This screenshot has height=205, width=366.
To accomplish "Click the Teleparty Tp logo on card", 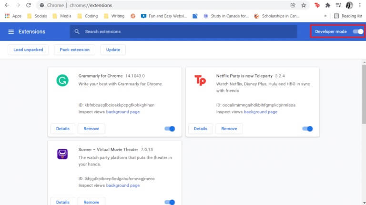I will pos(200,80).
